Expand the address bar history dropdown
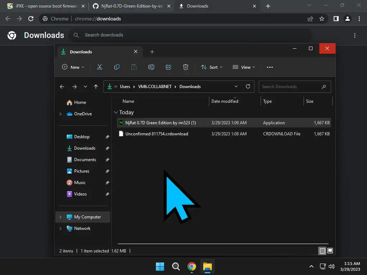This screenshot has width=367, height=275. 236,87
